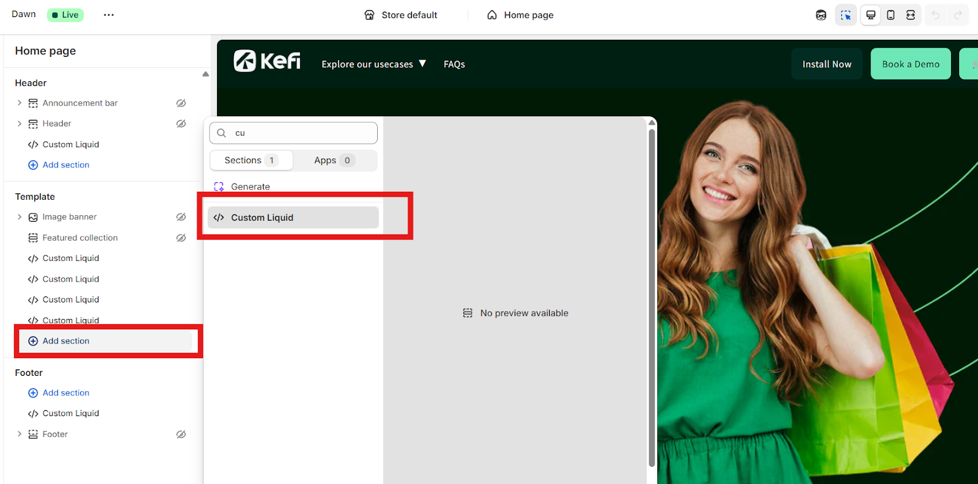Open the Explore our usecases dropdown
This screenshot has height=484, width=978.
coord(373,64)
